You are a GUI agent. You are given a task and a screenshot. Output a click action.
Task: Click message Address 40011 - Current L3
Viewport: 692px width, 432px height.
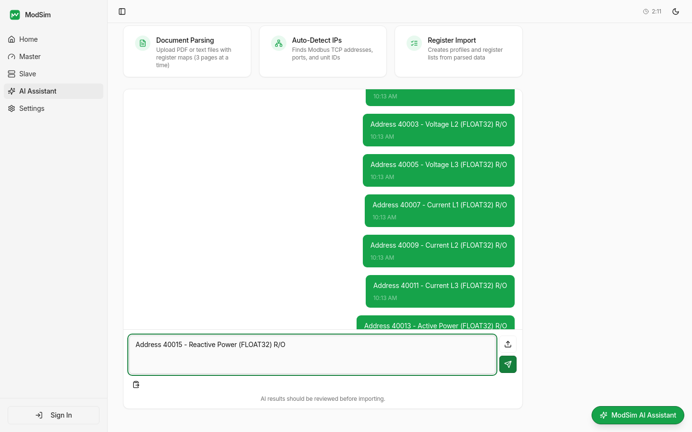click(x=440, y=291)
